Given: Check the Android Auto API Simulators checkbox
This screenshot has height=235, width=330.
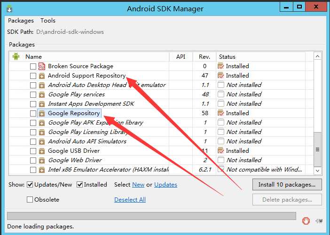Looking at the screenshot, I should 33,141.
